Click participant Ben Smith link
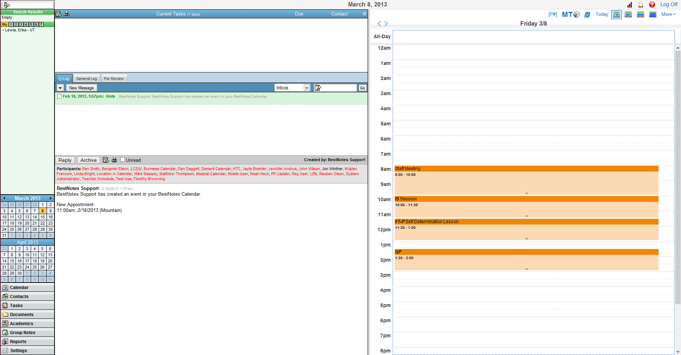Screen dimensions: 681x355 [x=91, y=169]
